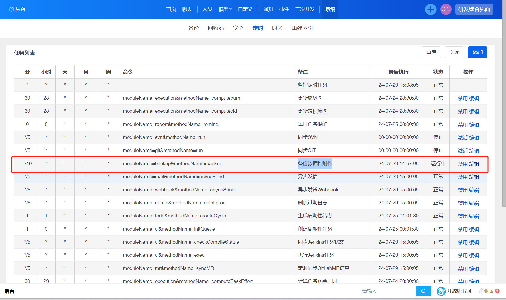The width and height of the screenshot is (506, 300).
Task: Click the search magnifier button
Action: pos(424,291)
